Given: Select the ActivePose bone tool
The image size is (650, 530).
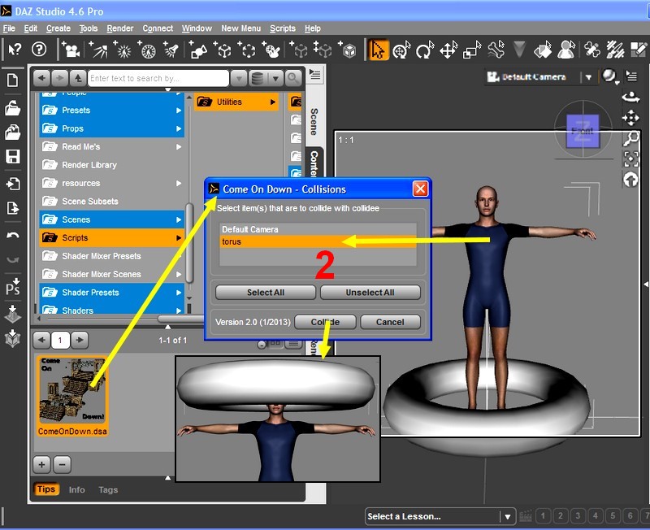Looking at the screenshot, I should (x=496, y=50).
